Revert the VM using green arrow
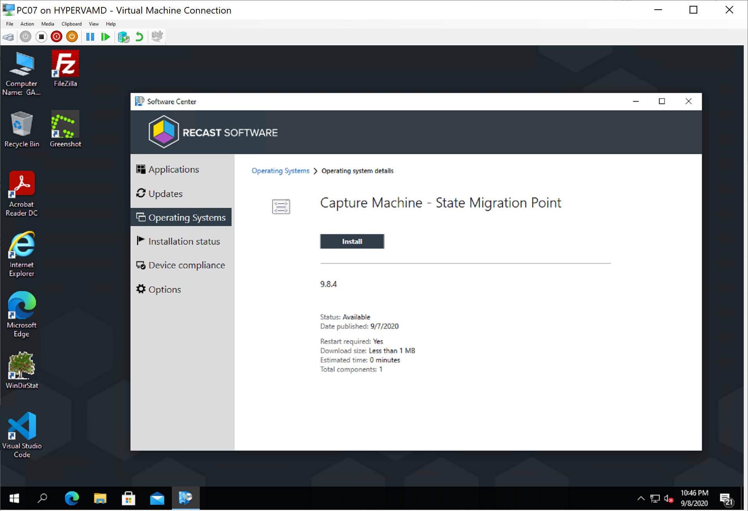748x511 pixels. click(139, 37)
